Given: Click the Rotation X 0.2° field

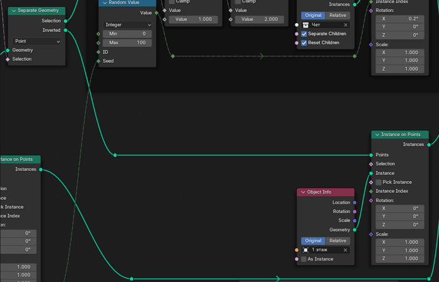Looking at the screenshot, I should [400, 19].
